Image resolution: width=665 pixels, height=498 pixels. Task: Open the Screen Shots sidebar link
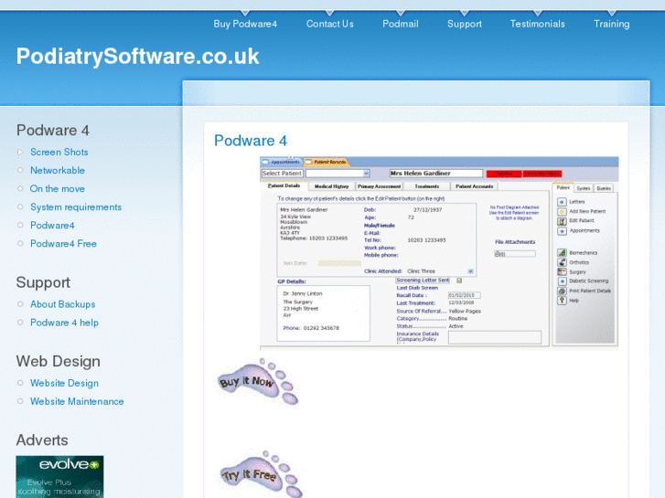pos(59,152)
